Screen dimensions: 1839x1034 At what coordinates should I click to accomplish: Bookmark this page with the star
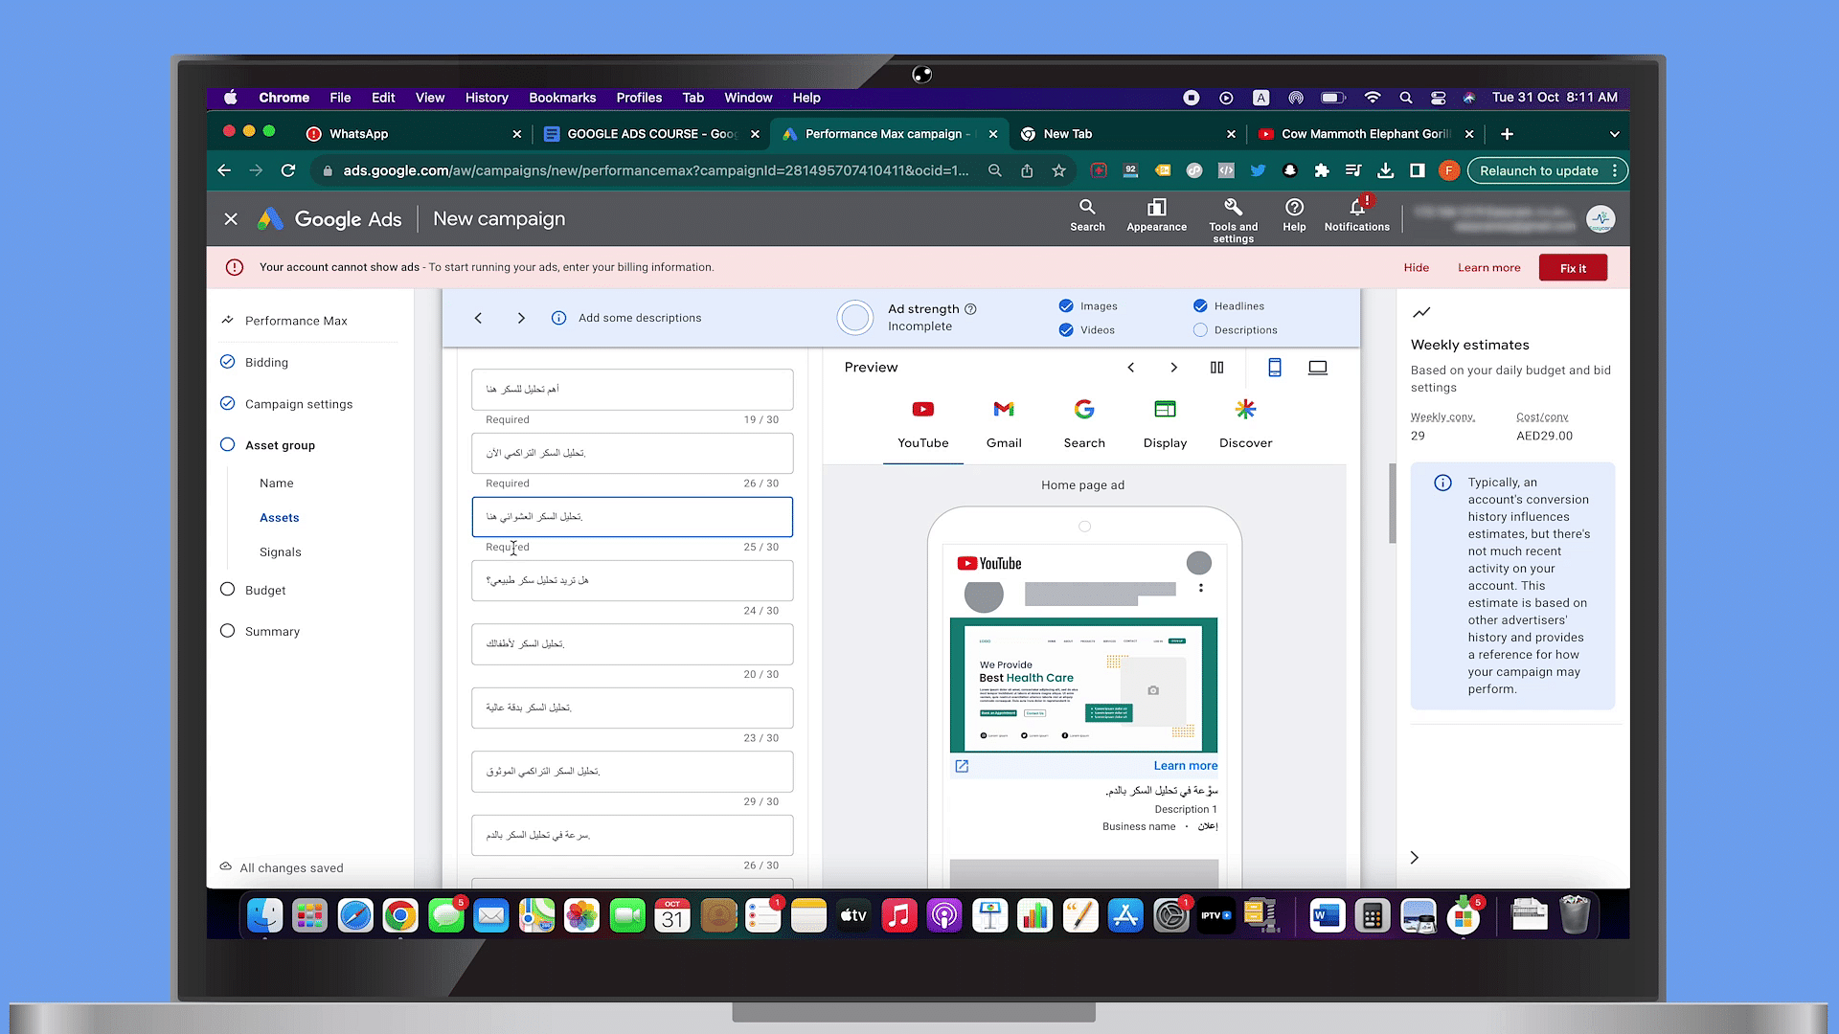click(x=1058, y=170)
